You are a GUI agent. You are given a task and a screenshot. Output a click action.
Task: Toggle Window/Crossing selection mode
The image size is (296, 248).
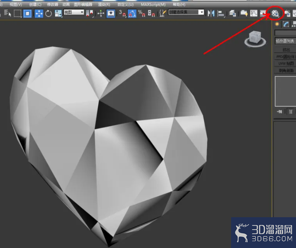[28, 13]
